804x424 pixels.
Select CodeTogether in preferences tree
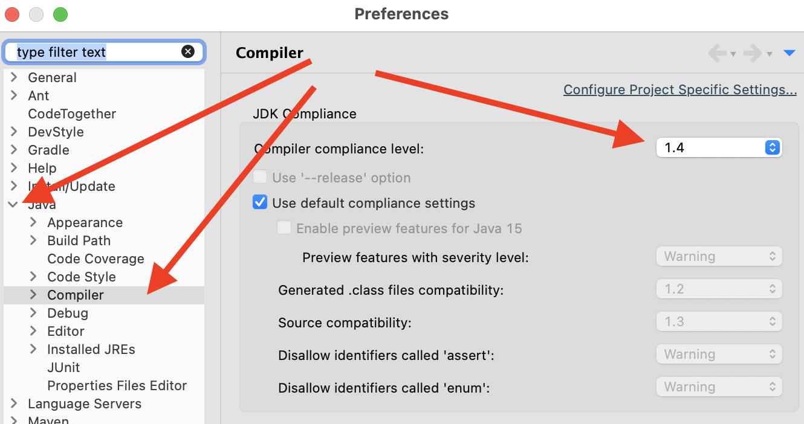tap(72, 114)
